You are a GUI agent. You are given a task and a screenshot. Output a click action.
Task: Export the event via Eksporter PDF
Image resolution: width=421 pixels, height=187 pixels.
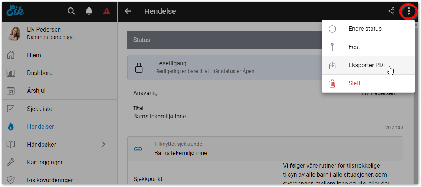[367, 65]
